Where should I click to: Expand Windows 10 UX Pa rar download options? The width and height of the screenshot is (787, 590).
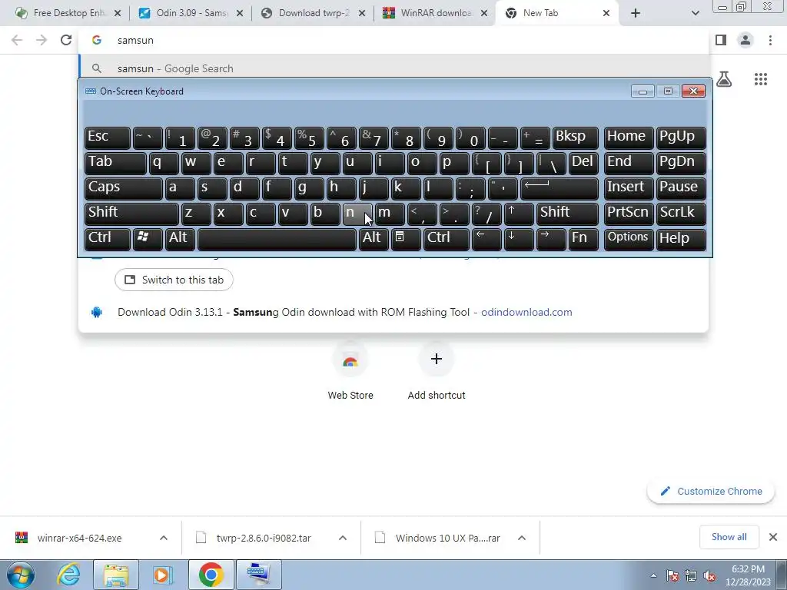[522, 538]
